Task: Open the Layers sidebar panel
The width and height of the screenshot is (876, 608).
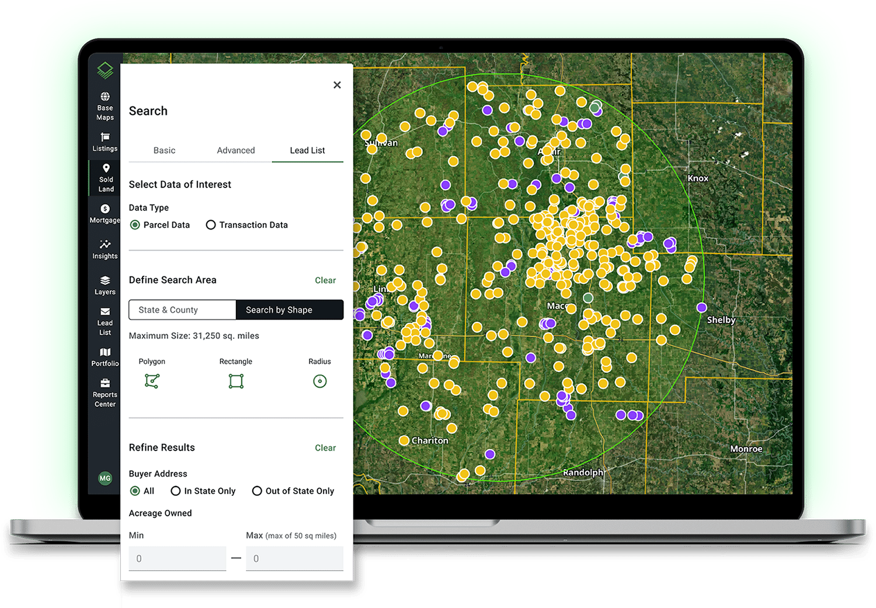Action: [x=105, y=285]
